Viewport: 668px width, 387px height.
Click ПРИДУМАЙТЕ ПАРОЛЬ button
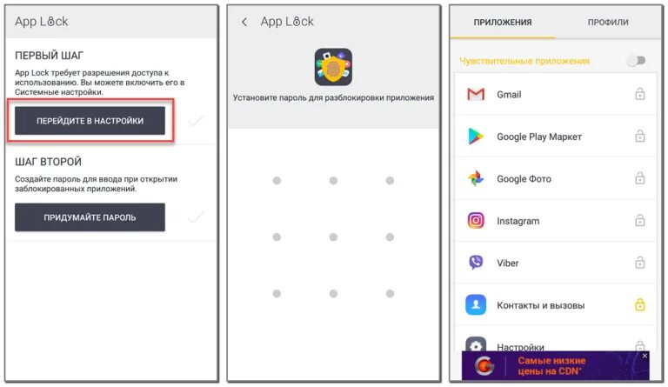click(90, 217)
